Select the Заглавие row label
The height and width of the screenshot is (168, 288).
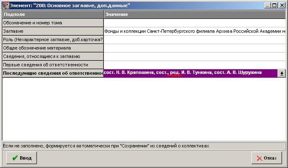coord(53,31)
